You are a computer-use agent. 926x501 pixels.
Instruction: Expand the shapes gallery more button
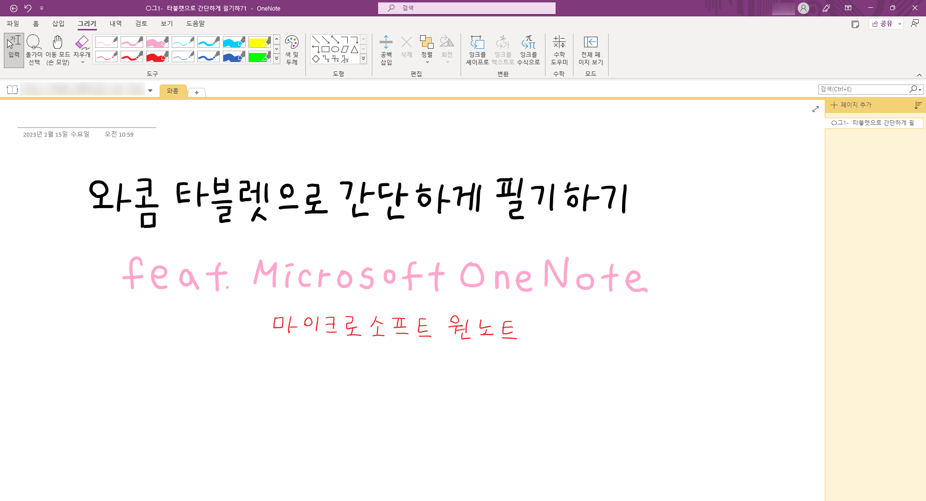[364, 59]
